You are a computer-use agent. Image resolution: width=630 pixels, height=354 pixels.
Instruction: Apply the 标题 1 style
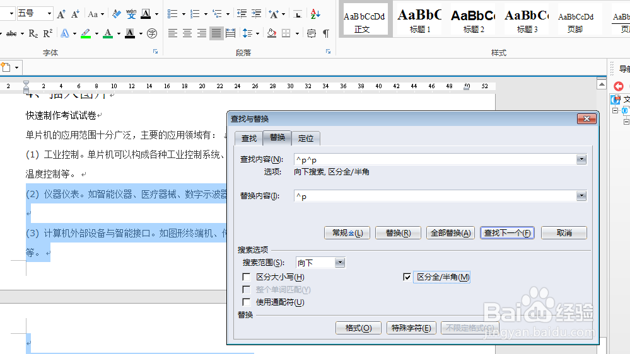tap(420, 20)
